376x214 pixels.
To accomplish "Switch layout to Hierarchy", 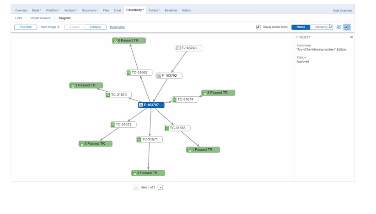I will [x=321, y=27].
